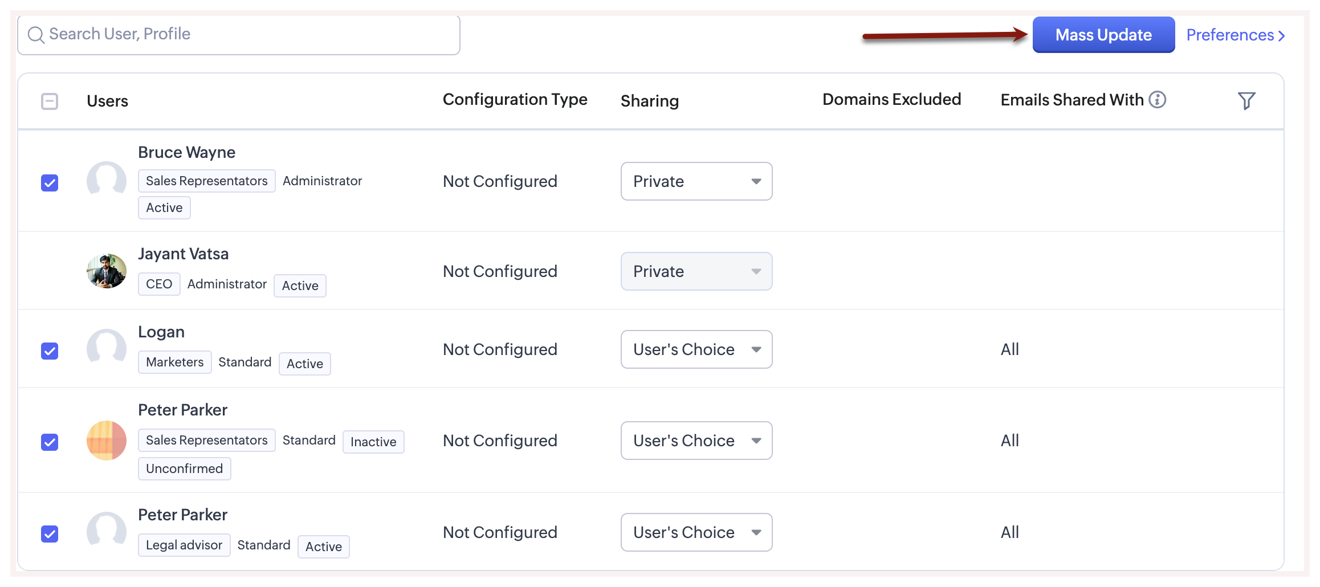The height and width of the screenshot is (587, 1320).
Task: Open Logan's User's Choice sharing dropdown
Action: tap(696, 349)
